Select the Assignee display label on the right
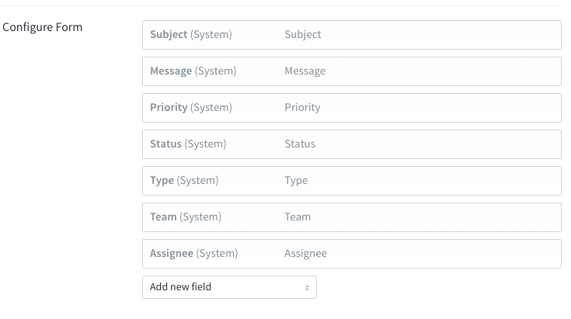571x319 pixels. 305,254
